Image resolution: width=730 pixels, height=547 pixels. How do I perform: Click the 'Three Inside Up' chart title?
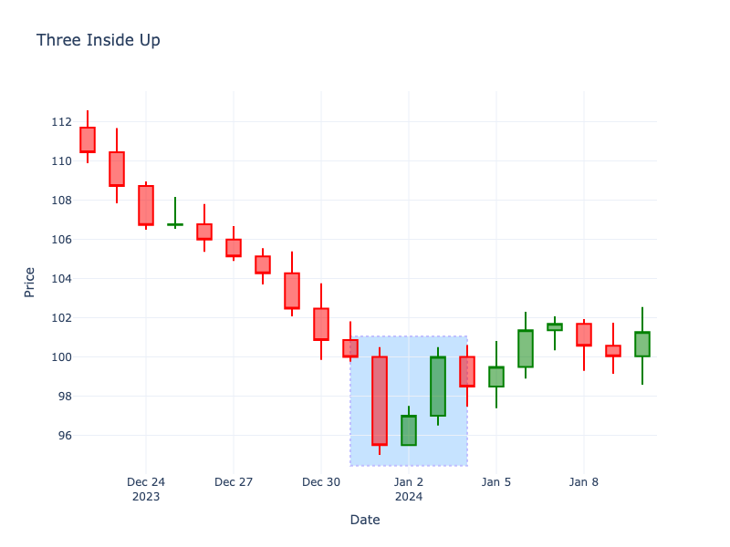pos(98,40)
